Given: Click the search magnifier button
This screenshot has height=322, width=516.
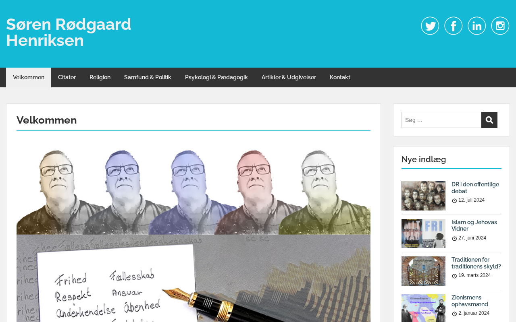Looking at the screenshot, I should pyautogui.click(x=489, y=120).
